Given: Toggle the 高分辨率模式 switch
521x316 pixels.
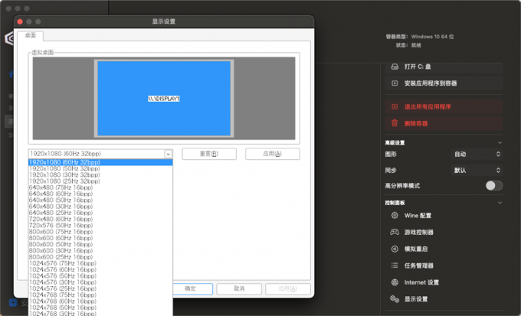Looking at the screenshot, I should (493, 186).
